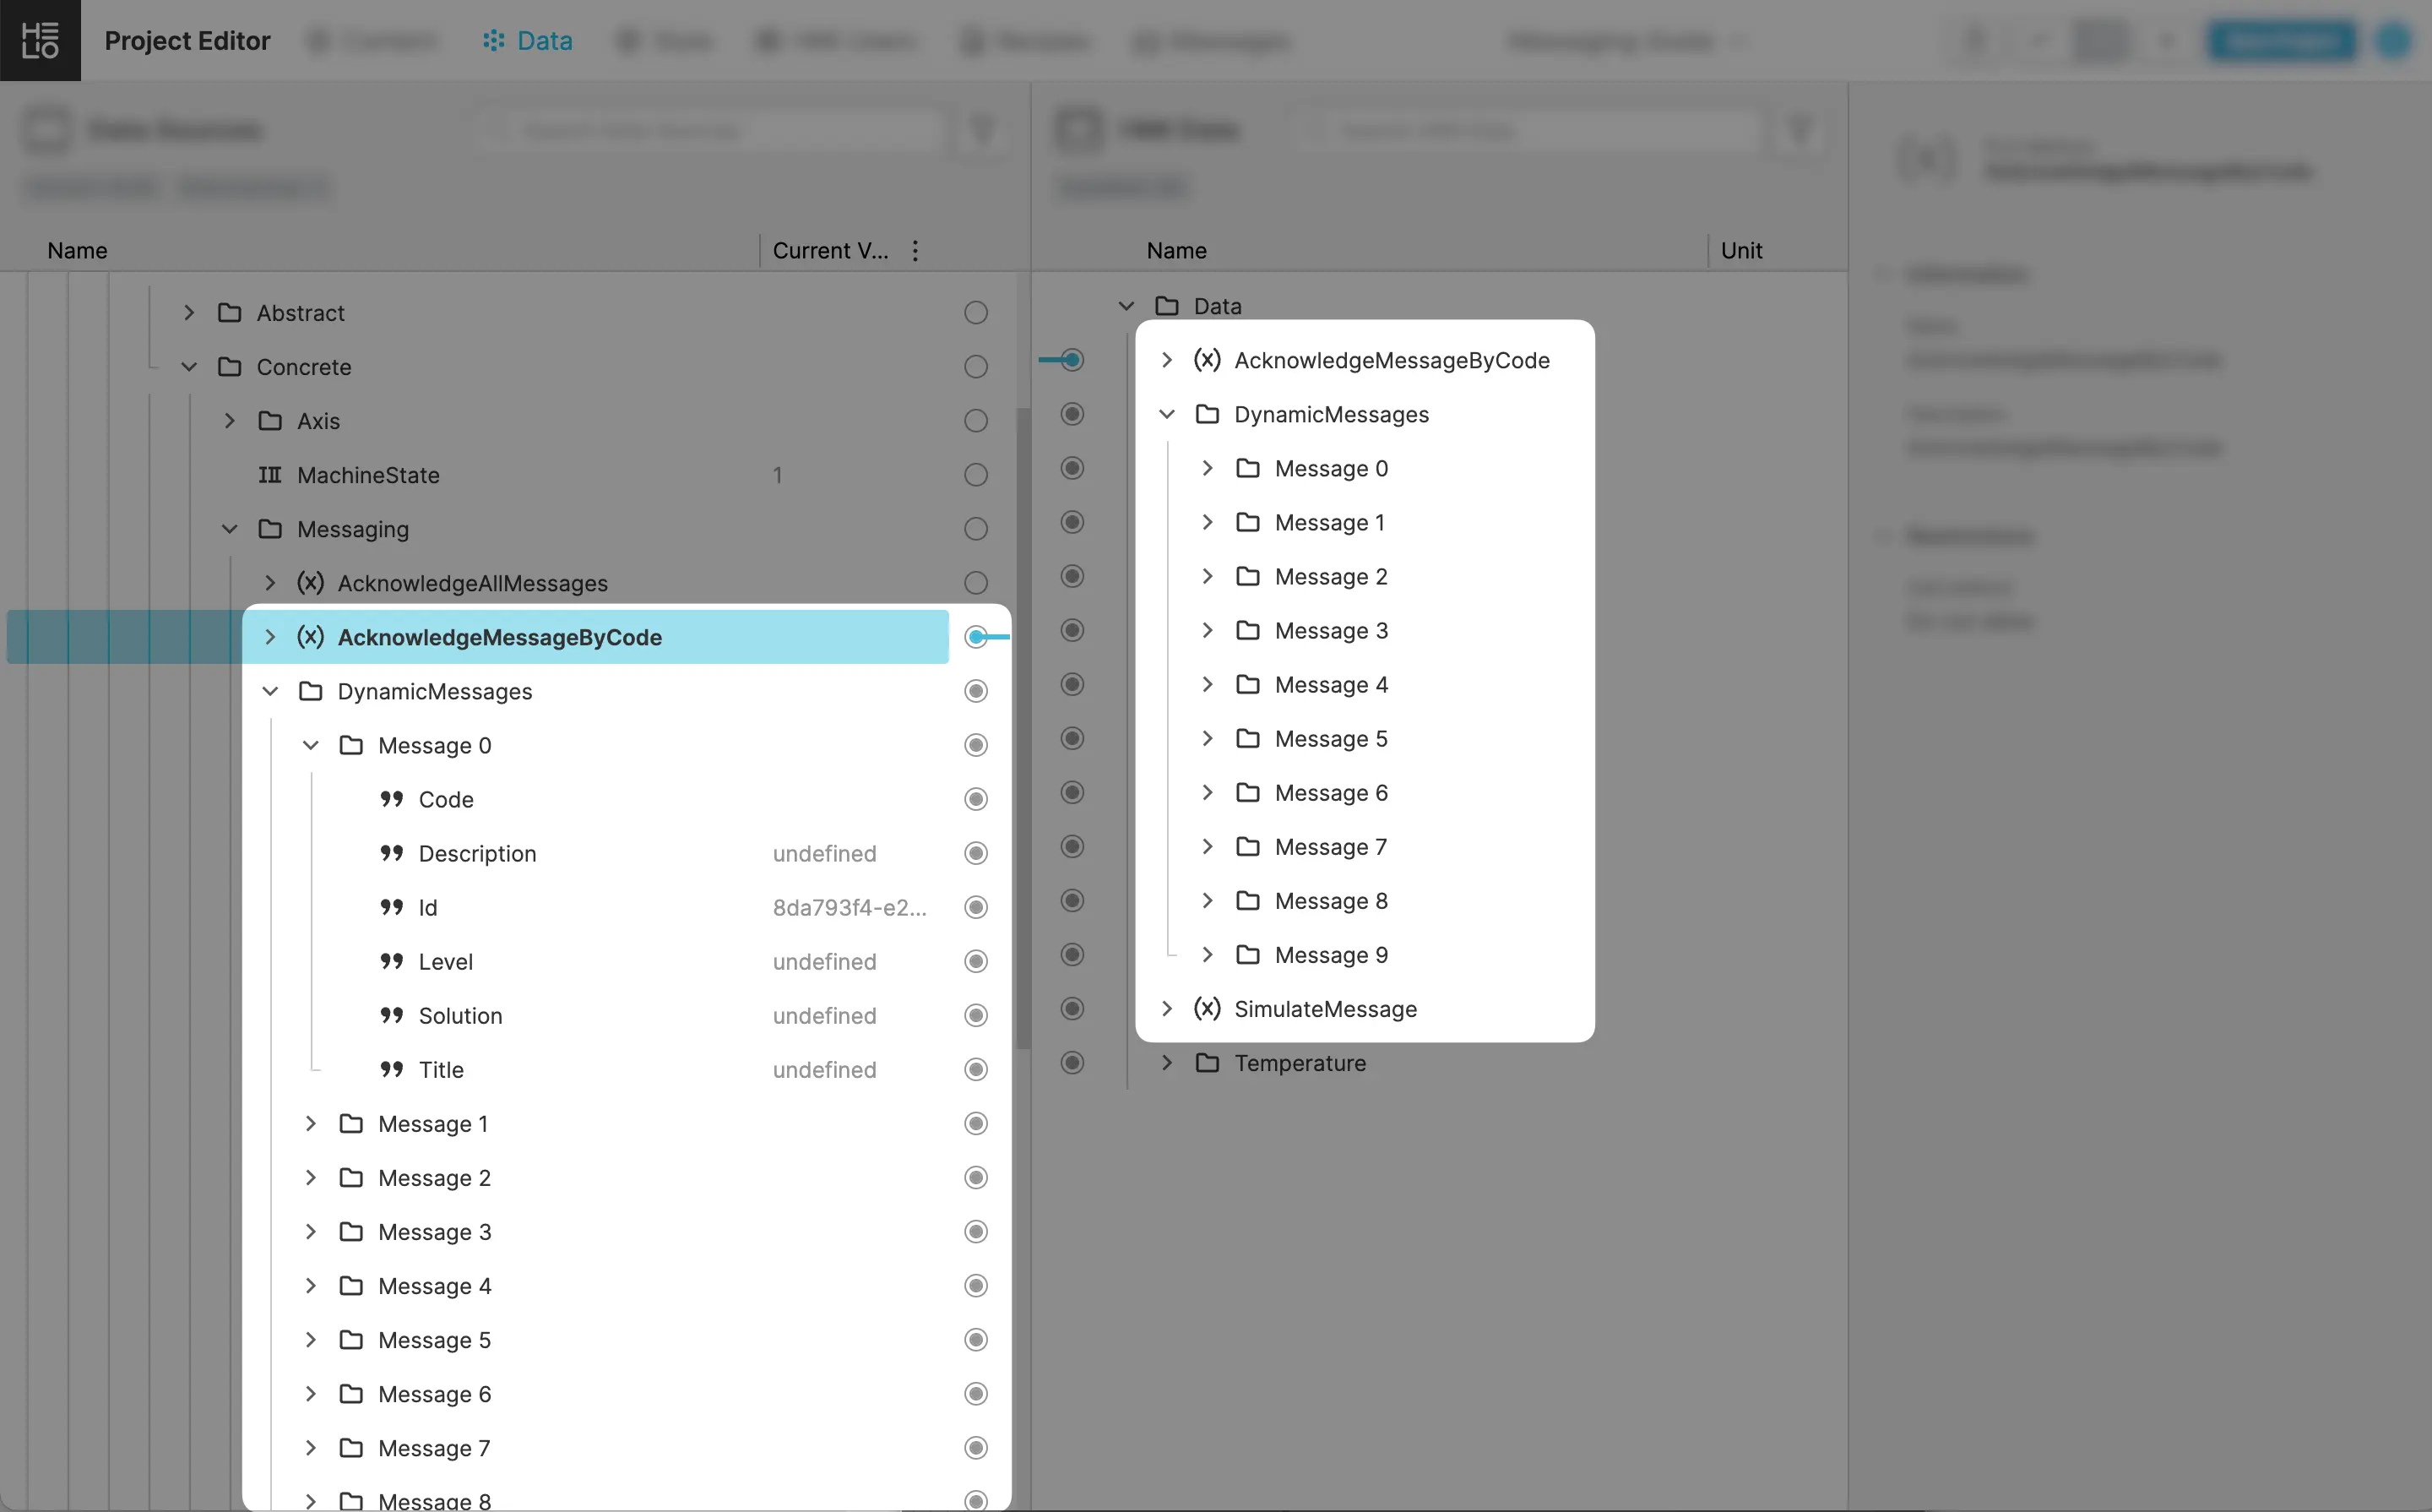Click the HELIO logo icon

tap(40, 40)
